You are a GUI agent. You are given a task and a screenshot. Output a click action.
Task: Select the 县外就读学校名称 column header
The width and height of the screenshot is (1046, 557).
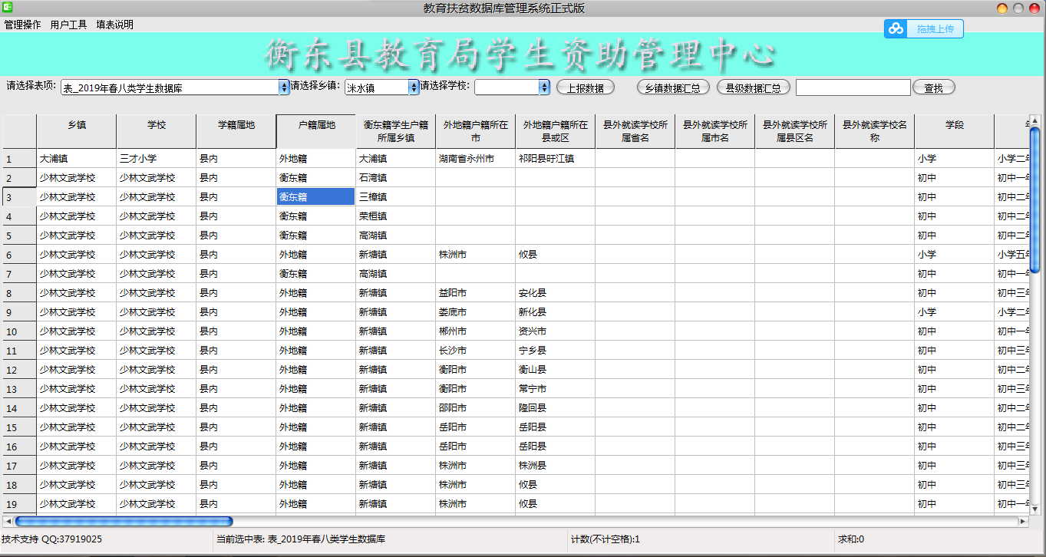click(875, 131)
